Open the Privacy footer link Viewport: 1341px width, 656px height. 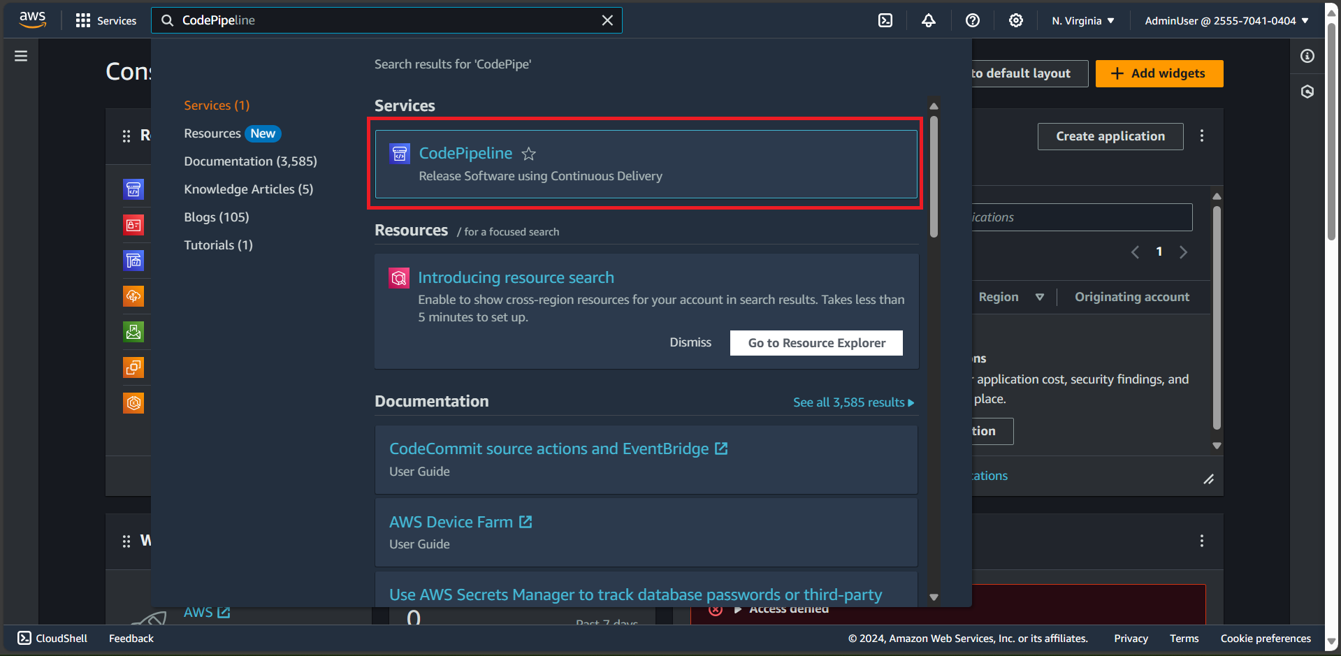click(1131, 639)
